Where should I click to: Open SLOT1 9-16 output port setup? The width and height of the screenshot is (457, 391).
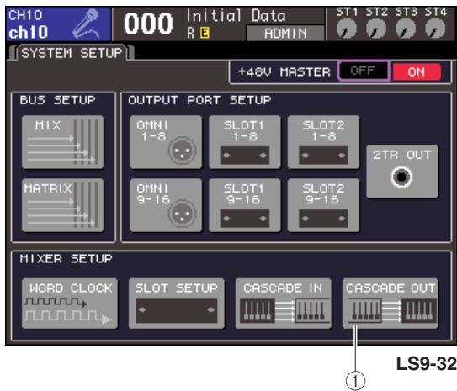click(245, 205)
